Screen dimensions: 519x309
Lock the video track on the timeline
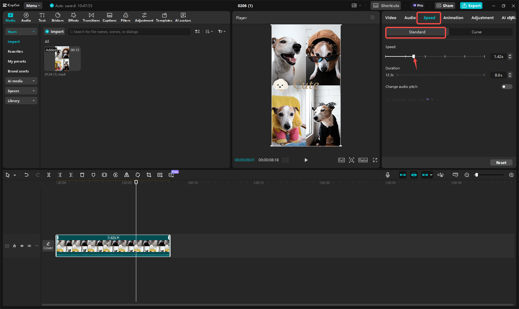[x=14, y=245]
